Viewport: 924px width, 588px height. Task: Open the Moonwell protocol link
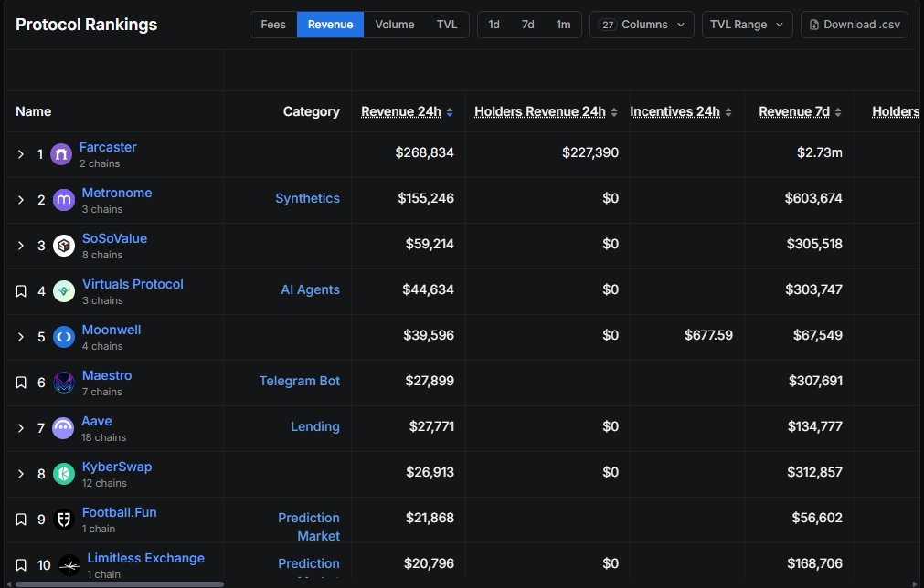click(112, 330)
